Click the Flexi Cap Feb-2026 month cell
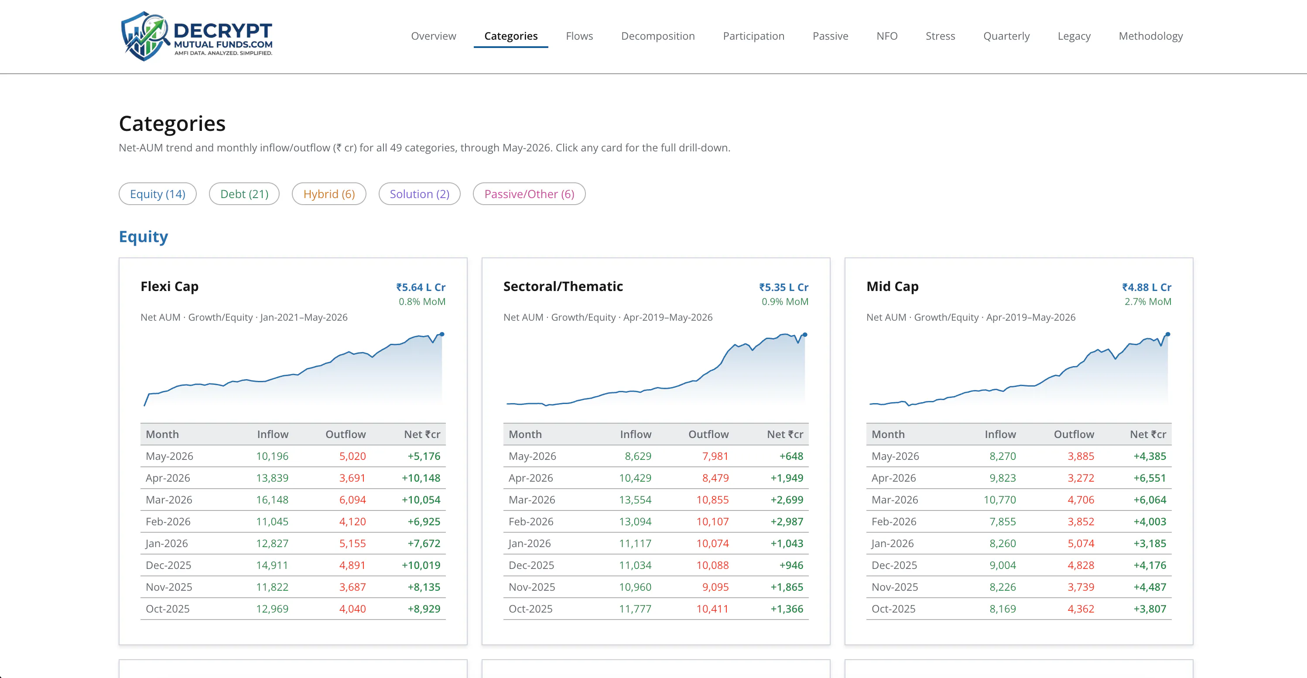Viewport: 1307px width, 678px height. (x=168, y=522)
